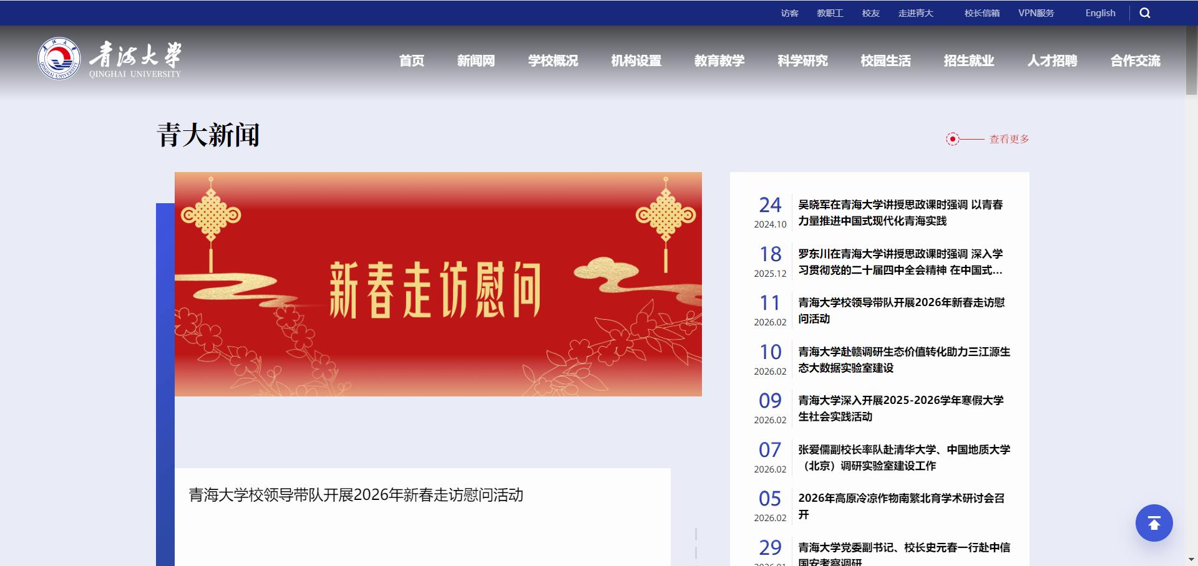This screenshot has width=1198, height=566.
Task: Open the 科学研究 navigation dropdown
Action: click(802, 60)
